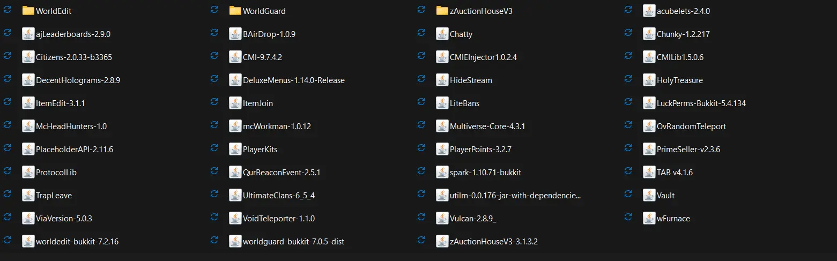Viewport: 837px width, 261px height.
Task: Click the sync status icon beside TAB v4.1.6
Action: point(628,171)
